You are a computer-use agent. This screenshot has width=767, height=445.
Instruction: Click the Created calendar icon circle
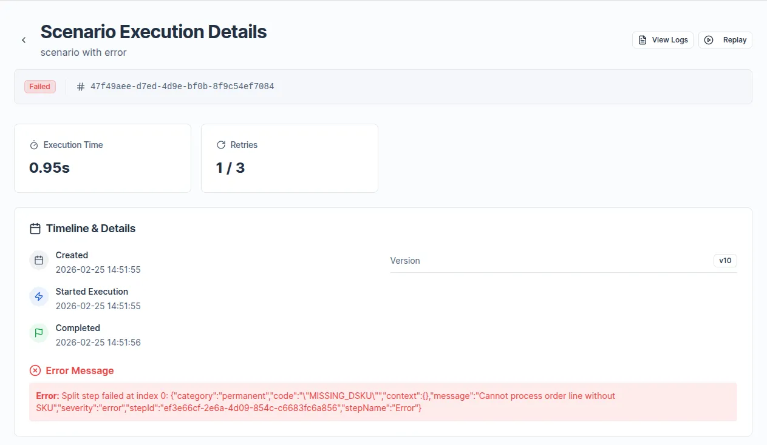coord(39,261)
